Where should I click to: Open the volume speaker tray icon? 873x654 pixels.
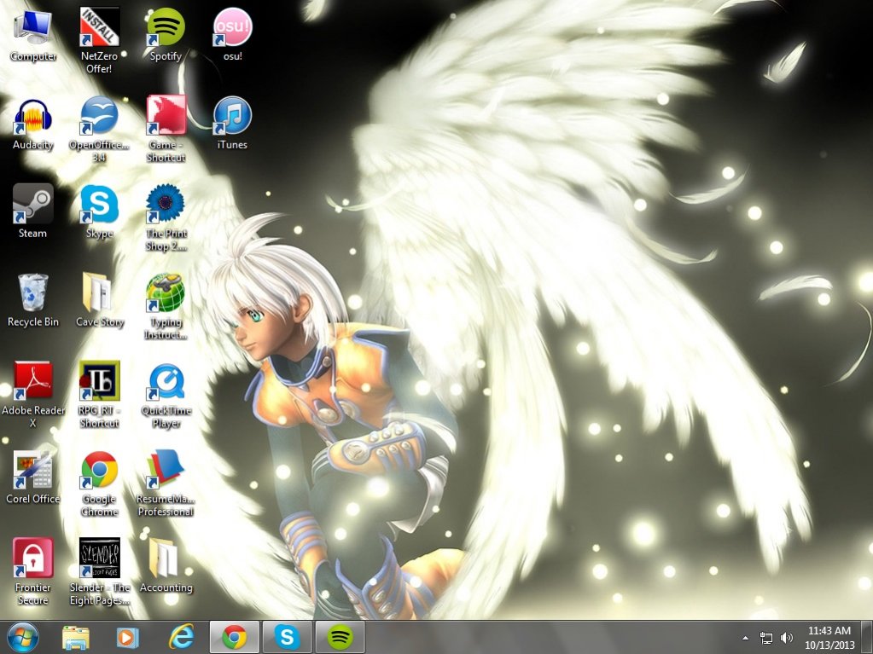coord(787,638)
